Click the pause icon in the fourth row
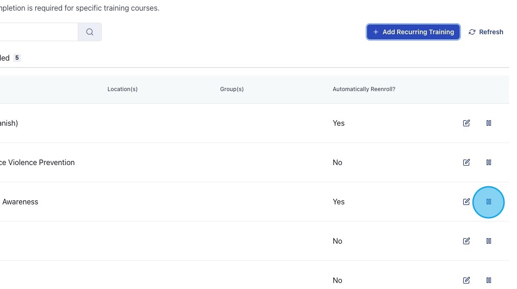The image size is (517, 289). (x=488, y=241)
